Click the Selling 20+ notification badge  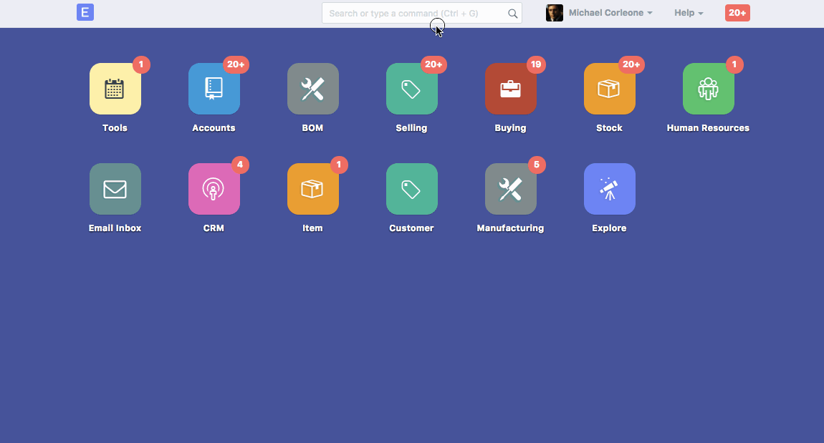(433, 64)
